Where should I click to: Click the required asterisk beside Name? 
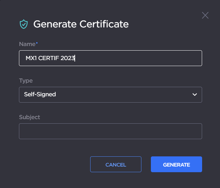(x=37, y=43)
